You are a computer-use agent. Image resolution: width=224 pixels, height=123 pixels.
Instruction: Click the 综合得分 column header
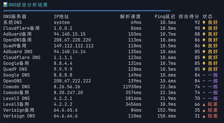coord(189,17)
